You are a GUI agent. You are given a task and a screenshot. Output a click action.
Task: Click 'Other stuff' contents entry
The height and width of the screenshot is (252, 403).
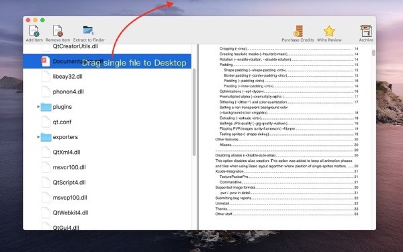[x=224, y=214]
